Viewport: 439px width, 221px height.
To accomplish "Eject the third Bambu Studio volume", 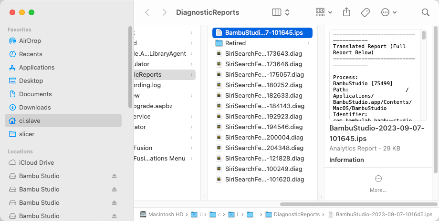I will pyautogui.click(x=114, y=202).
